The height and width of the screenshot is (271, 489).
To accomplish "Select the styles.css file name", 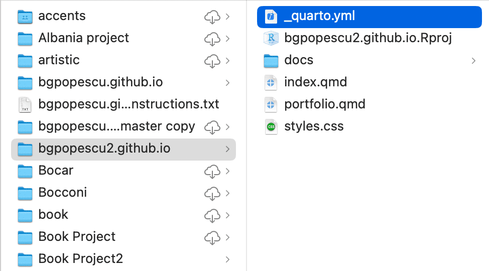I will click(x=314, y=126).
